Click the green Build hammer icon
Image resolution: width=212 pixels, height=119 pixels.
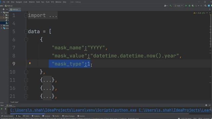tap(171, 6)
